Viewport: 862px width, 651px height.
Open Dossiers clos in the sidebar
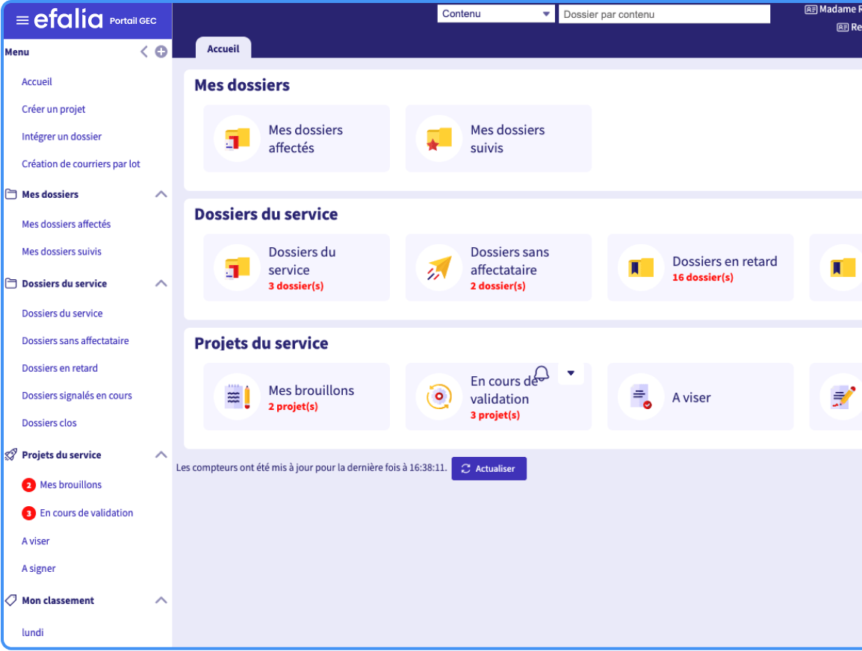[49, 423]
